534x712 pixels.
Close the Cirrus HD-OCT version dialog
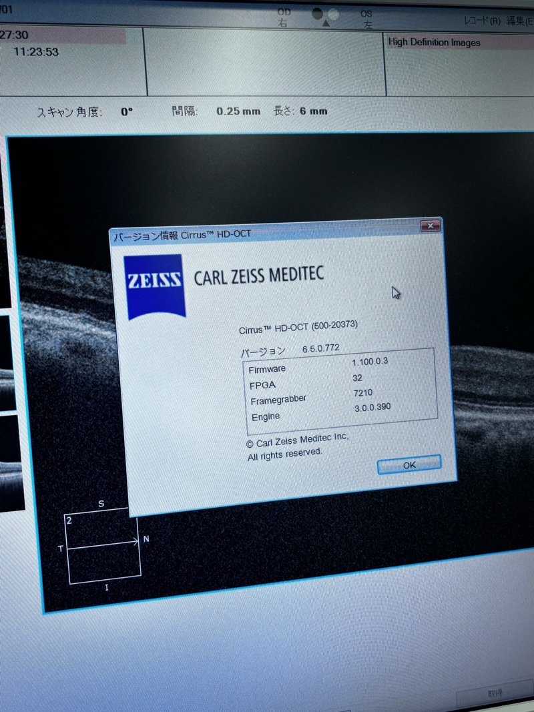coord(431,226)
